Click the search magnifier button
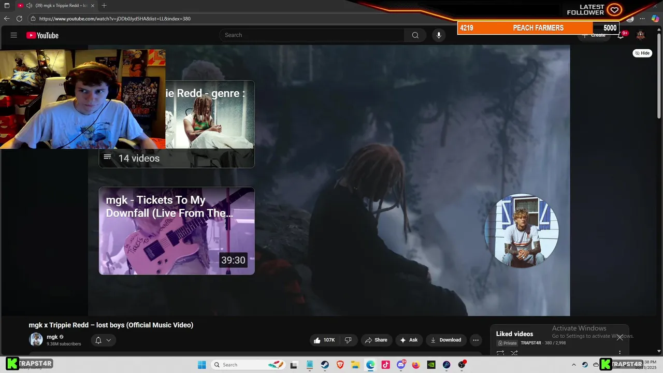The height and width of the screenshot is (373, 663). [415, 35]
